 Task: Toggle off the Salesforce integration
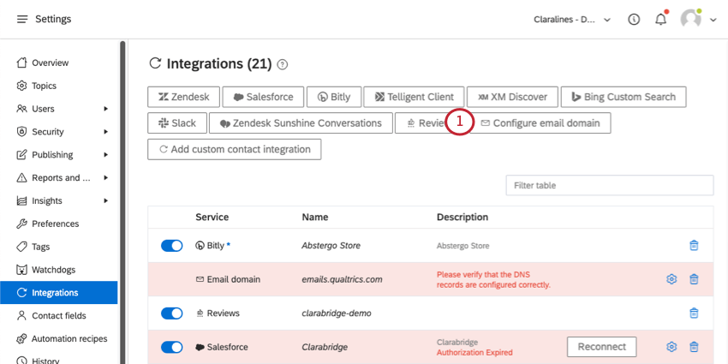[x=172, y=347]
